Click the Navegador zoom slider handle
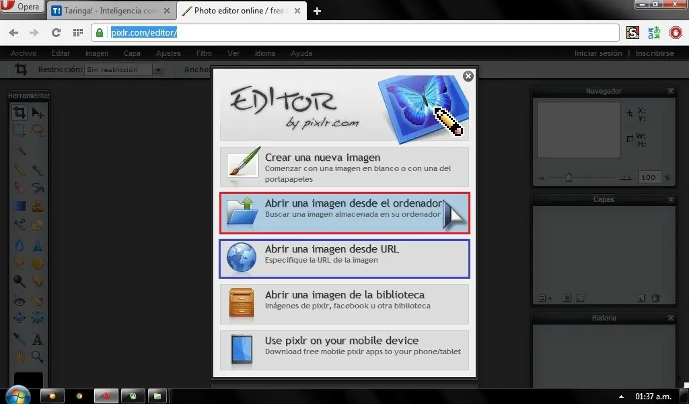Screen dimensions: 689x404 click(569, 177)
